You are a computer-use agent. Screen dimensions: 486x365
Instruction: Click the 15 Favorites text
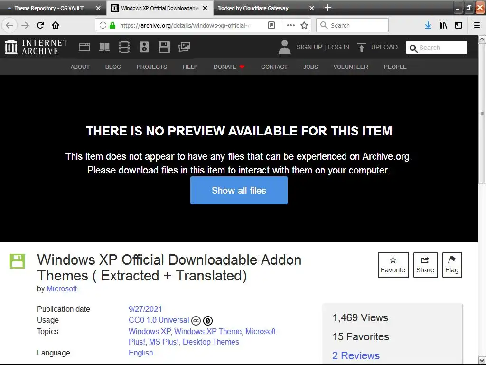coord(361,337)
